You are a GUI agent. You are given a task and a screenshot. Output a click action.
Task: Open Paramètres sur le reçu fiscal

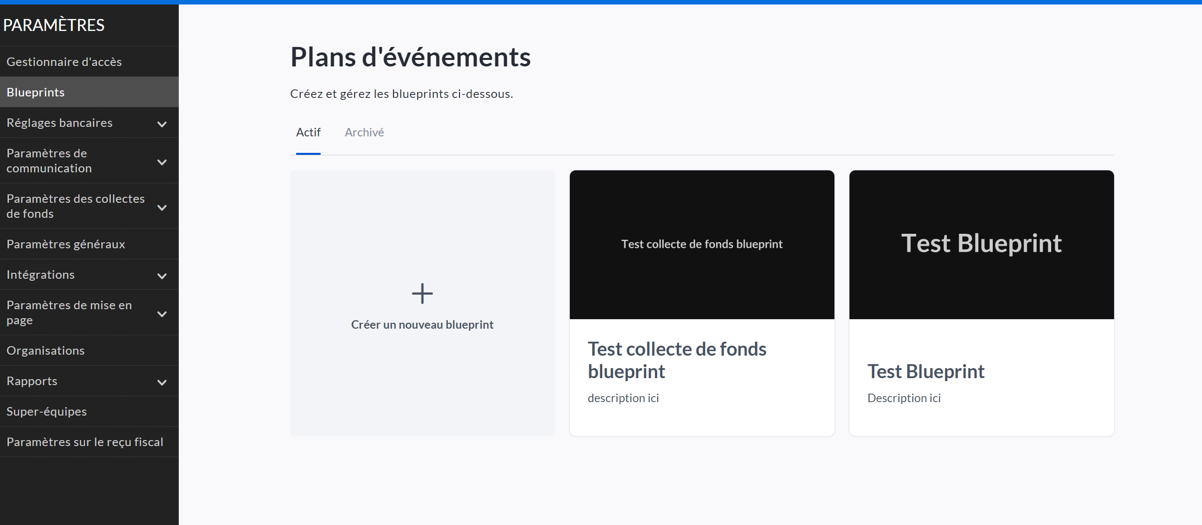click(x=85, y=442)
